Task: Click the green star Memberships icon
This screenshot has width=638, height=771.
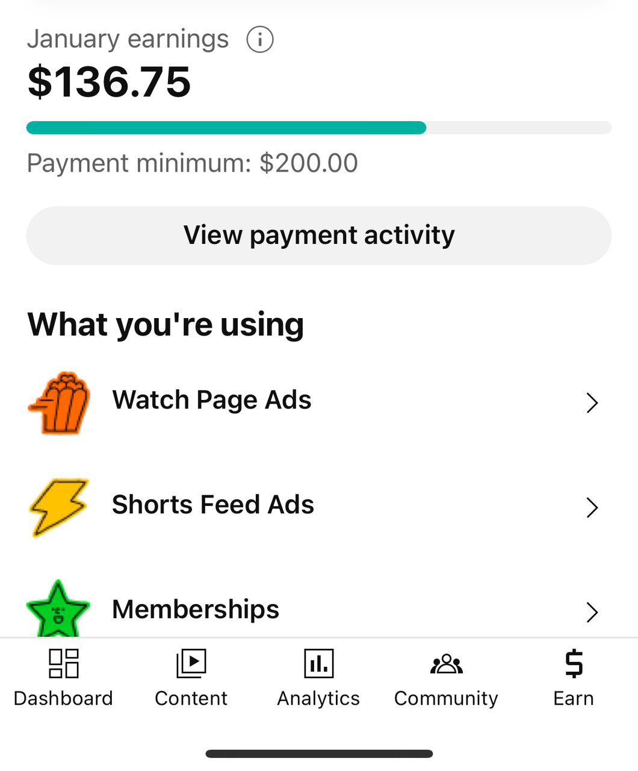Action: pyautogui.click(x=58, y=610)
